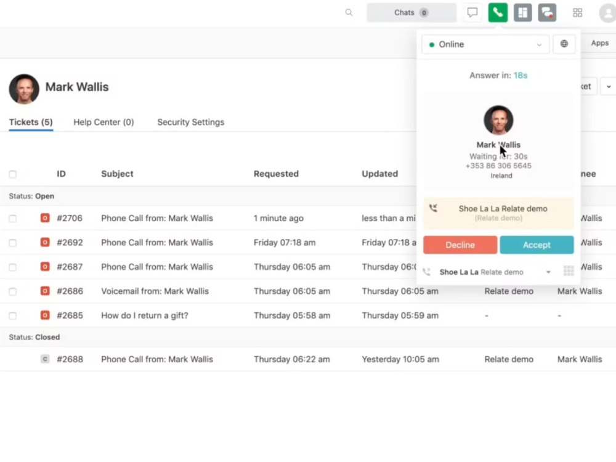
Task: Click the globe language icon beside status
Action: 564,44
